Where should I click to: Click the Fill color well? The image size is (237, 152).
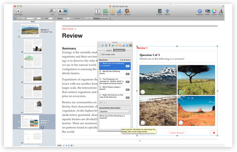[50, 18]
